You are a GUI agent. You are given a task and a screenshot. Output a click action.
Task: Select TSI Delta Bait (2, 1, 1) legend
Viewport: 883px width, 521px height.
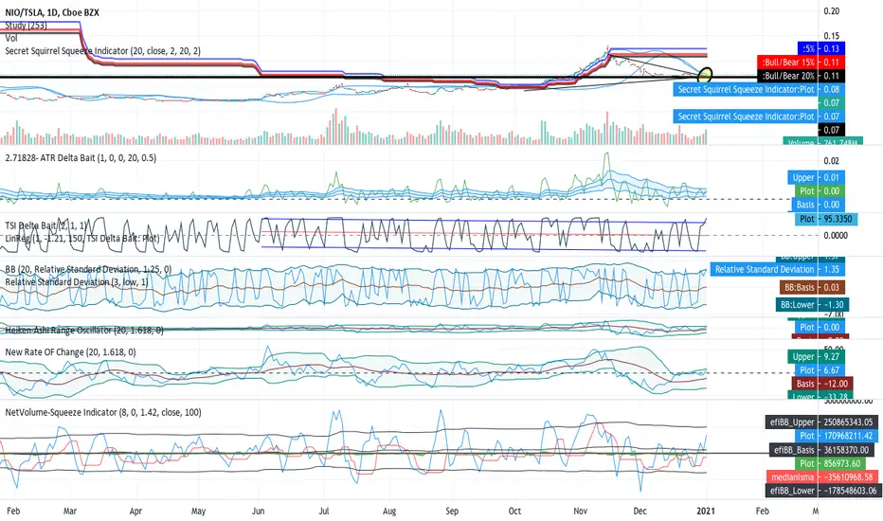pos(46,225)
